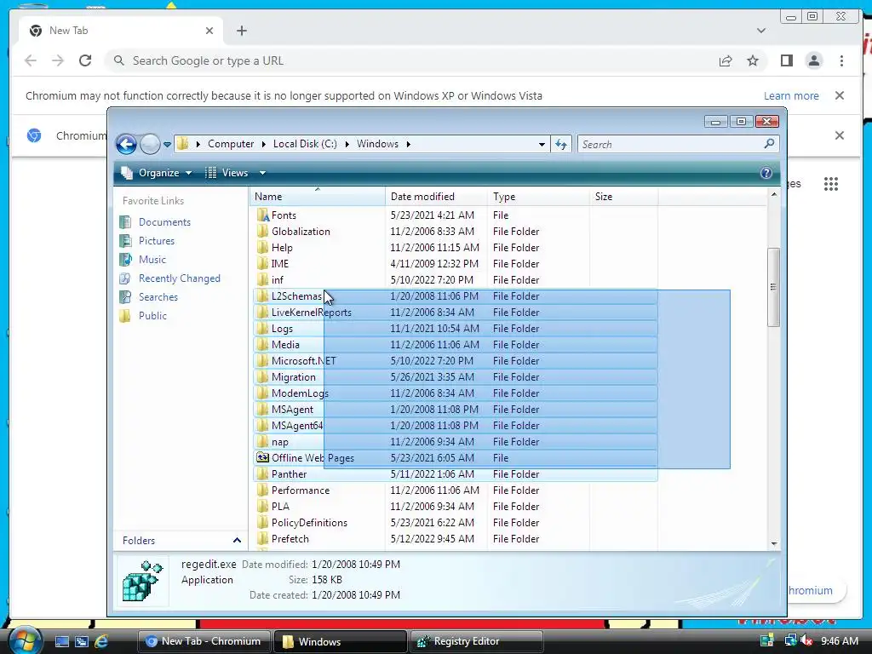Open Recently Changed favorite link

179,278
